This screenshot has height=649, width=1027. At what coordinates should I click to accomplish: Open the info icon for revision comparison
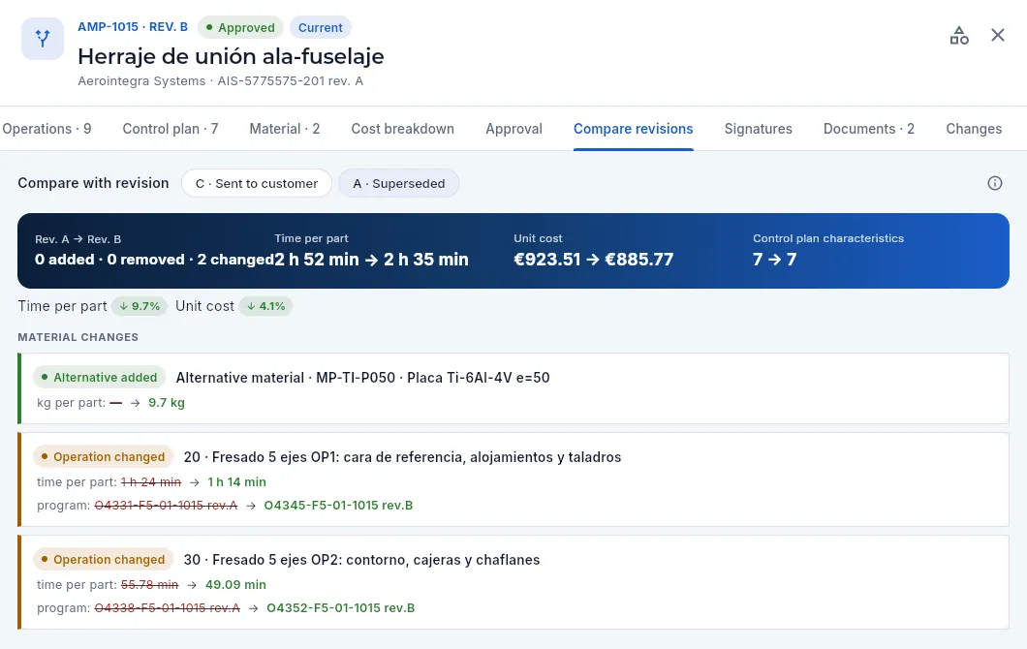(994, 183)
